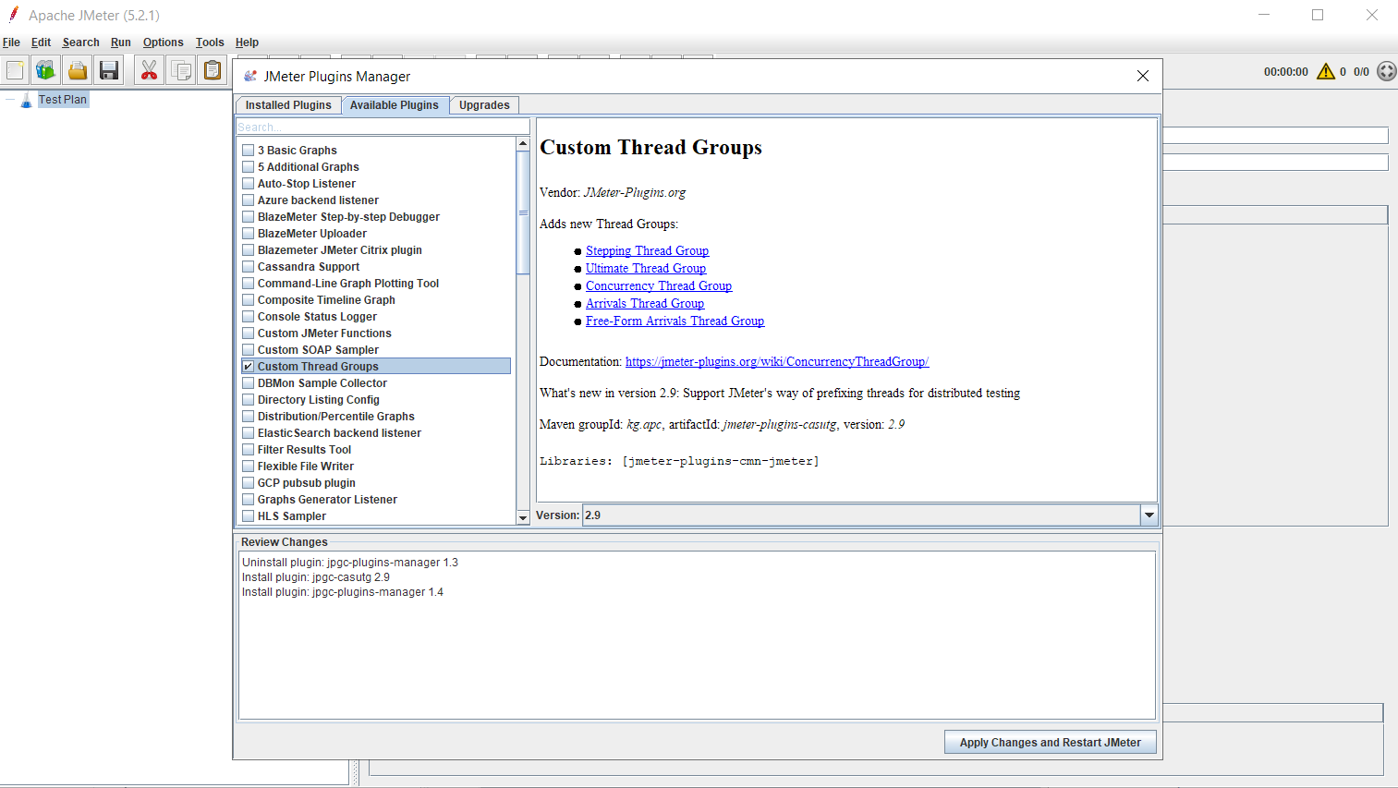Viewport: 1398px width, 788px height.
Task: Switch to the Installed Plugins tab
Action: point(288,105)
